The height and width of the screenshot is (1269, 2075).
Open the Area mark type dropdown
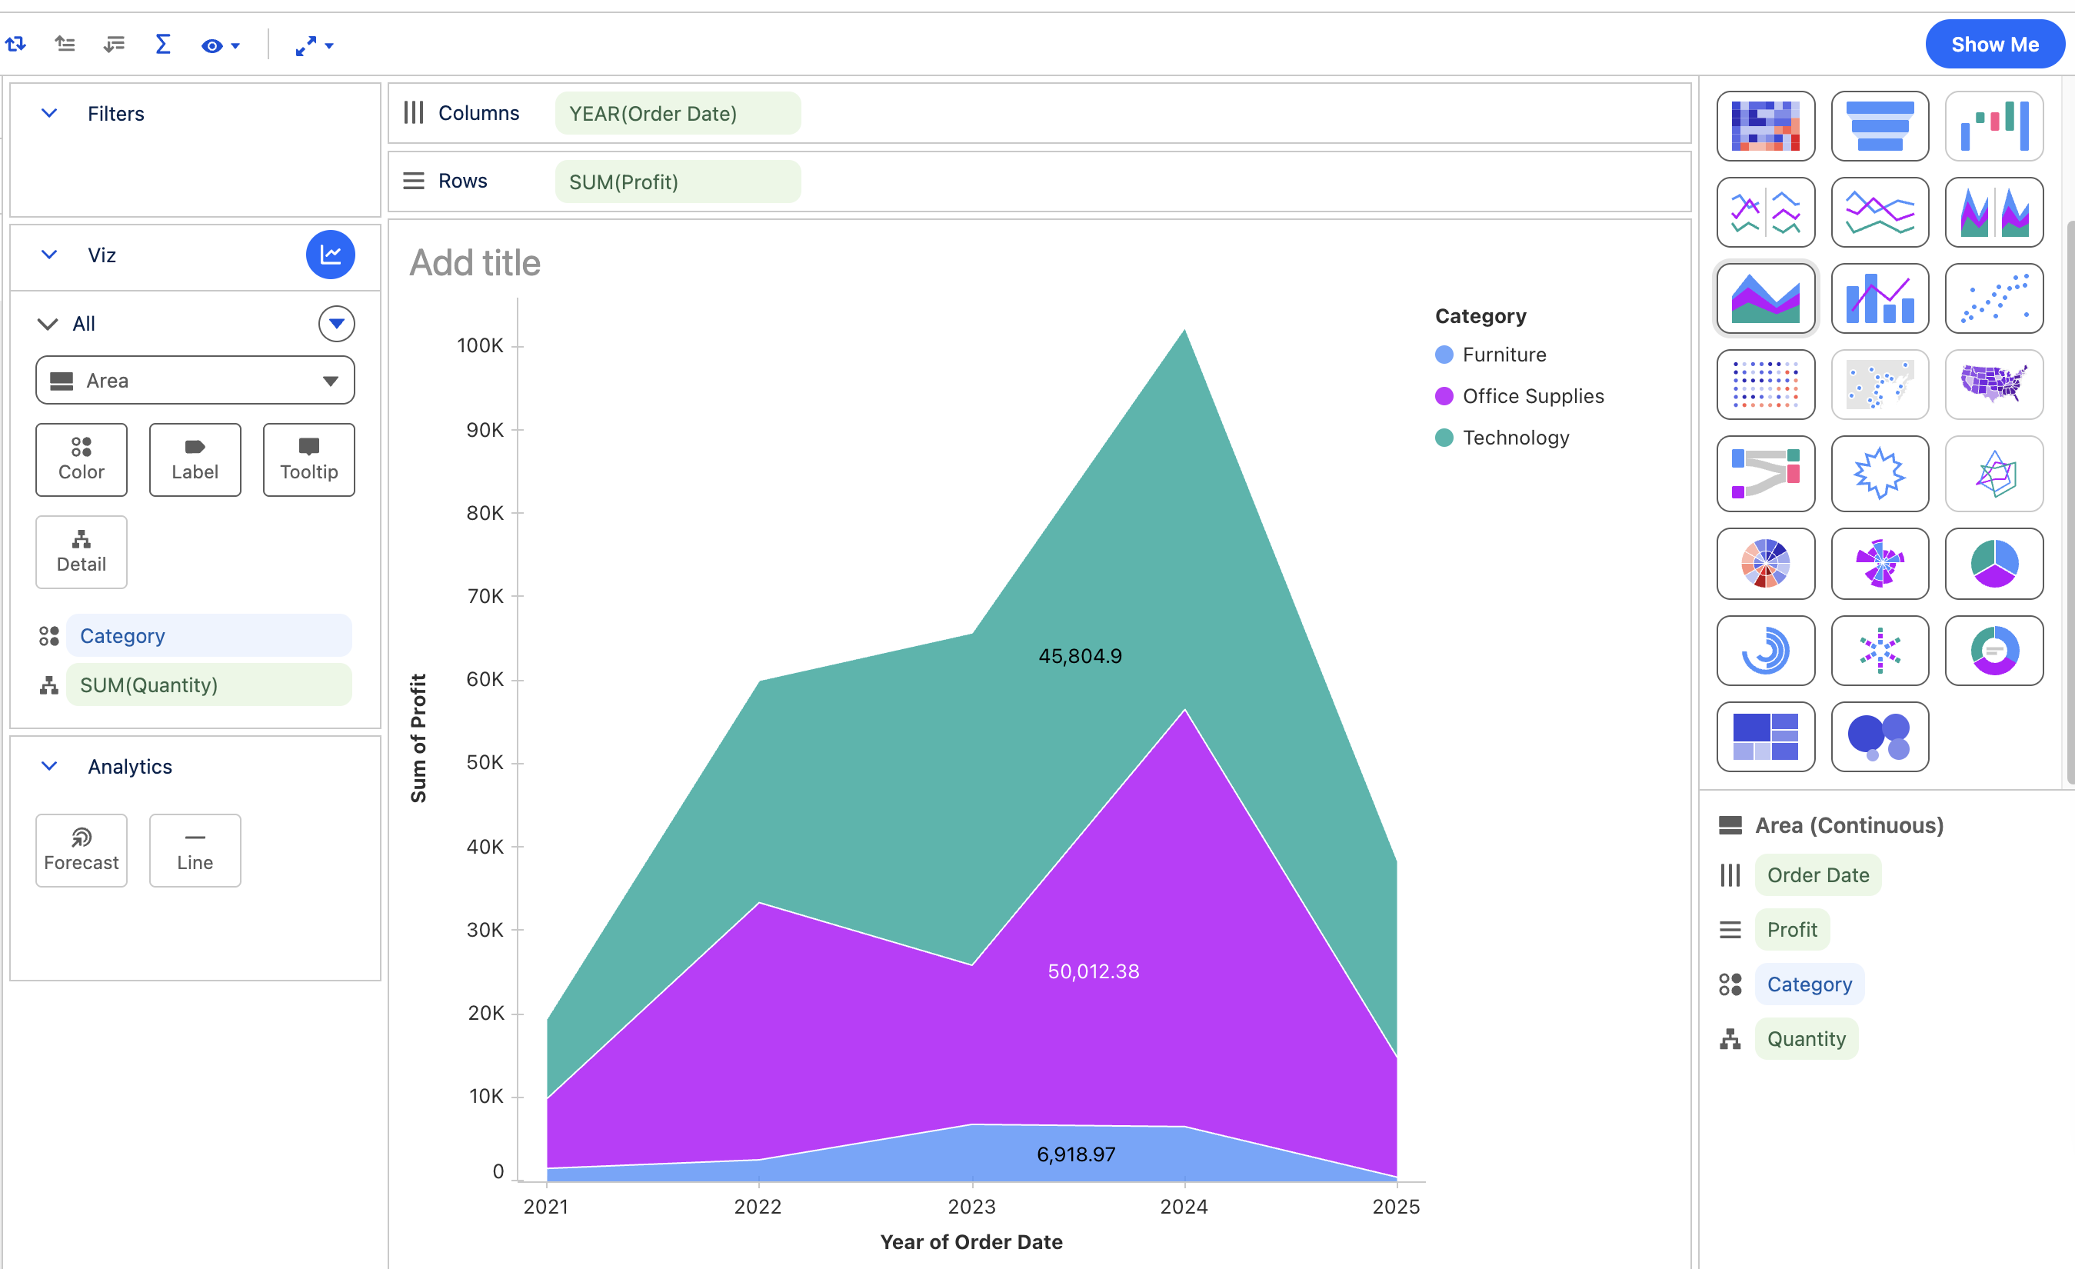195,381
